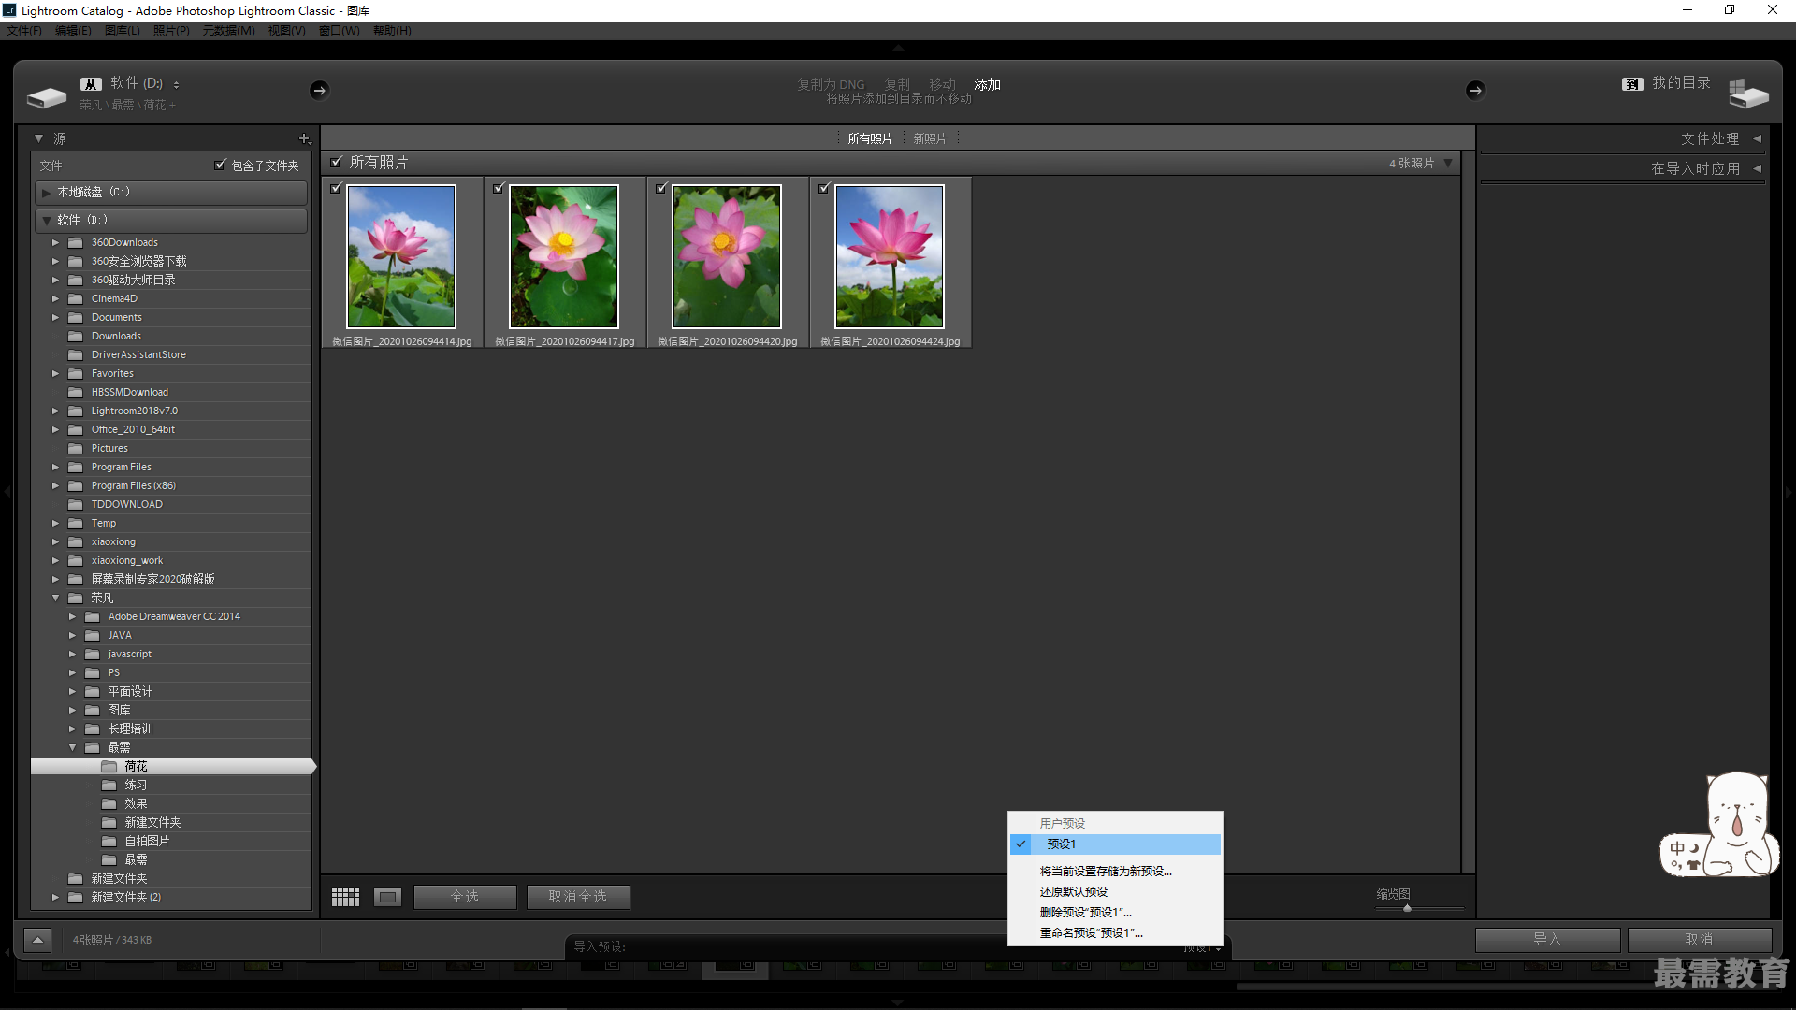Click the HBSSMDownload folder icon
The image size is (1796, 1010).
76,392
